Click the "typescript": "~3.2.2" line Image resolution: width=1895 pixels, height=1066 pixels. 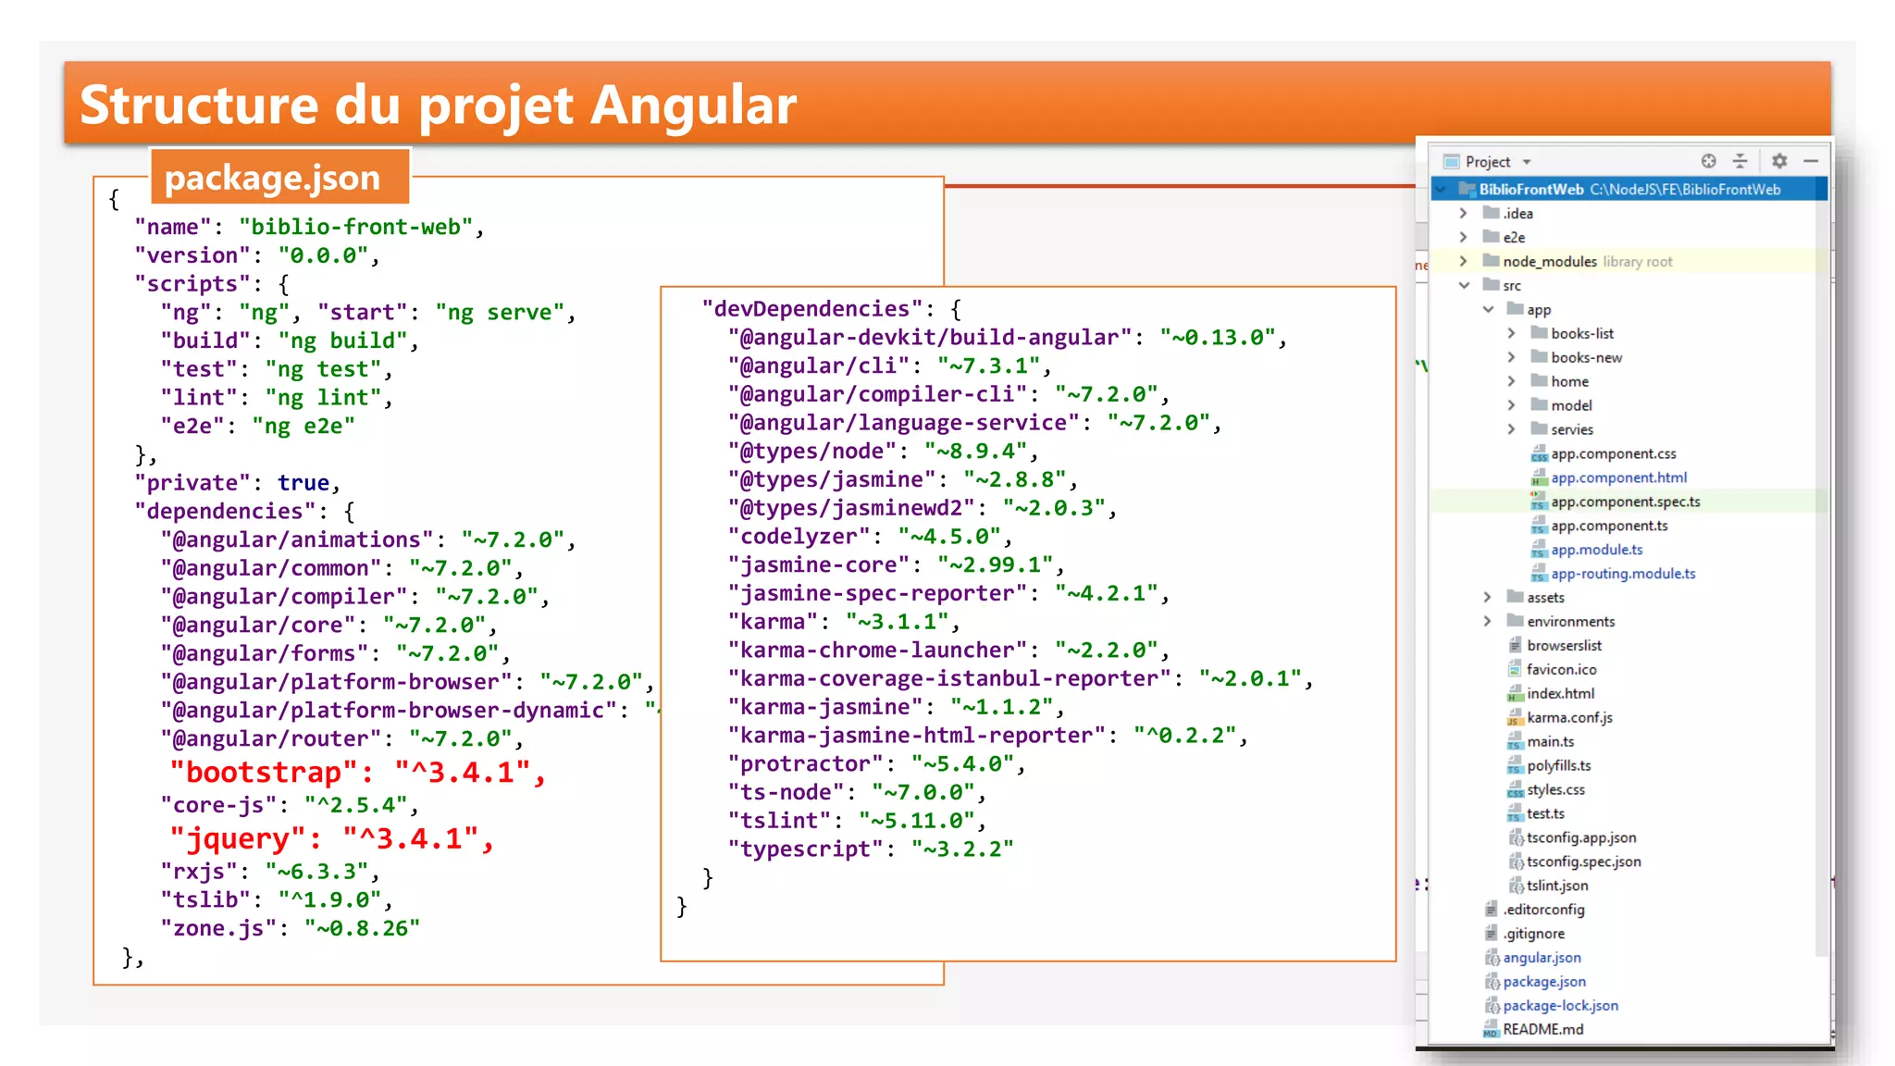(x=870, y=849)
